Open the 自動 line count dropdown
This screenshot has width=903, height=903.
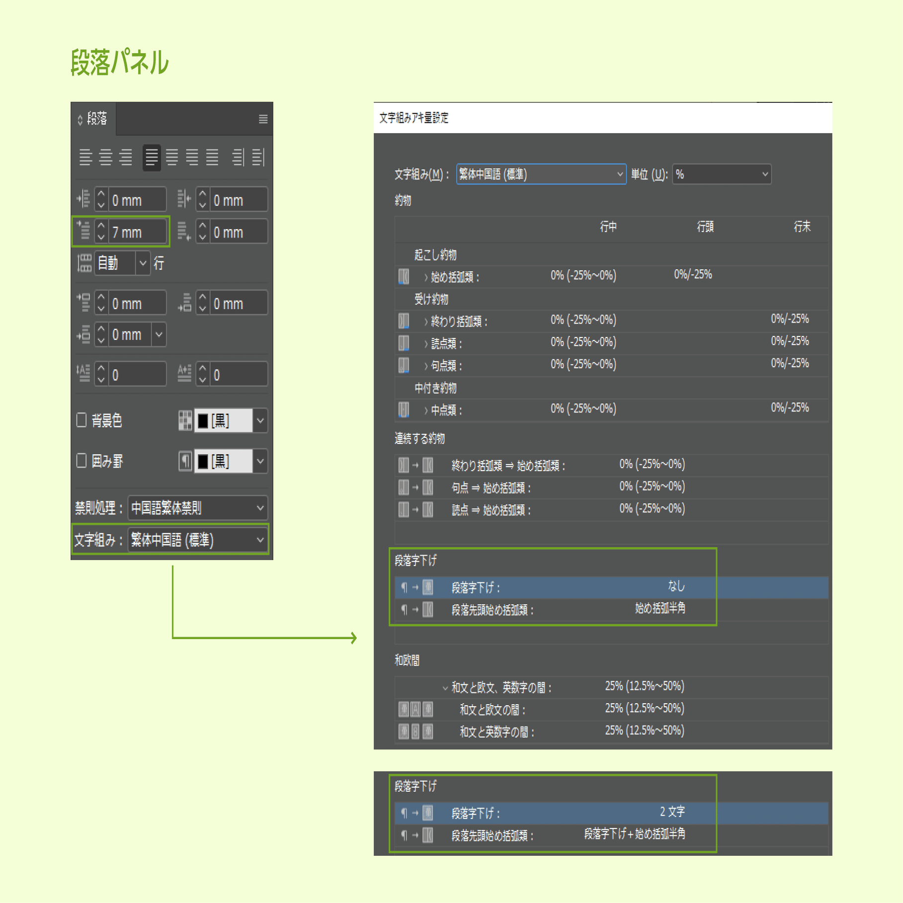coord(143,263)
